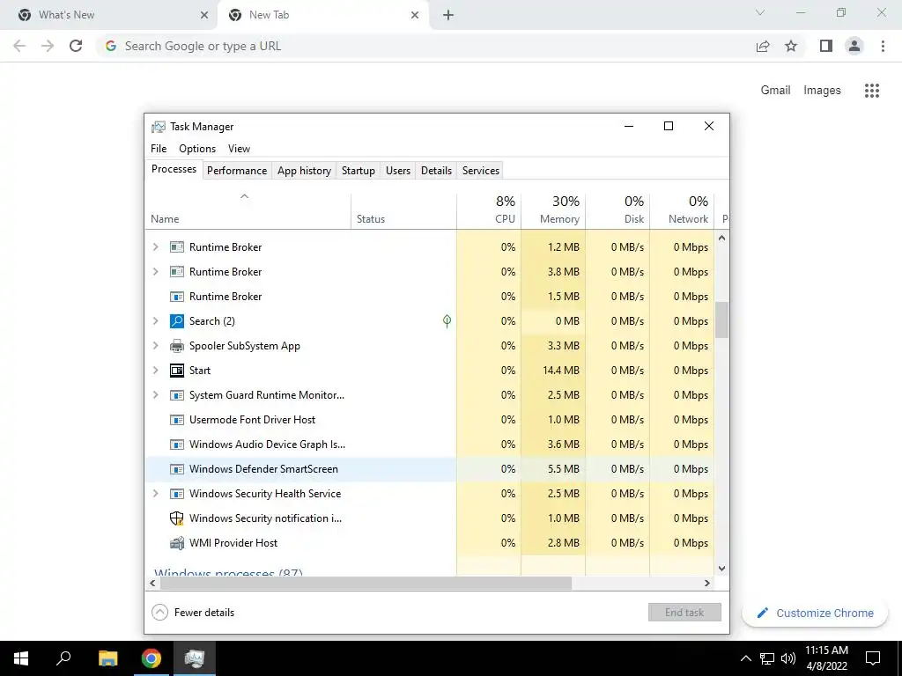Image resolution: width=902 pixels, height=676 pixels.
Task: Expand the first Runtime Broker 1.2 MB row
Action: pos(155,247)
